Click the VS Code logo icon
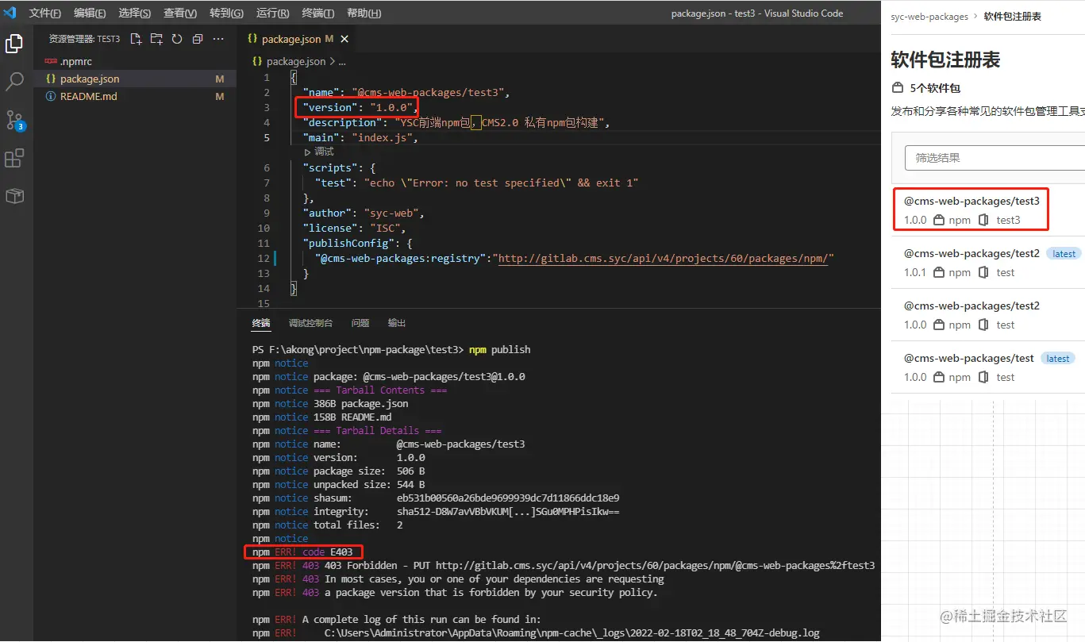1085x642 pixels. (x=10, y=13)
